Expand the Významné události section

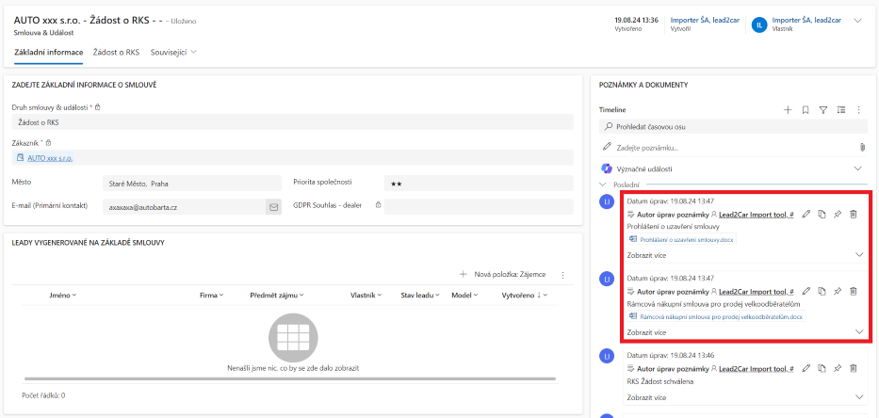click(857, 168)
